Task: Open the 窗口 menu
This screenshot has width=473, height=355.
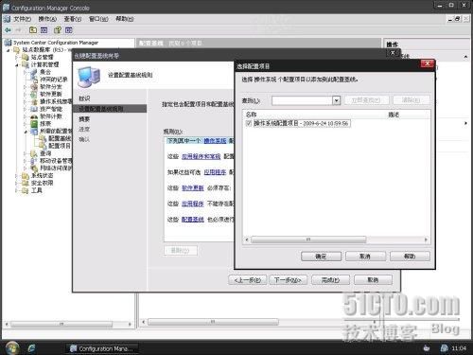Action: coord(98,19)
